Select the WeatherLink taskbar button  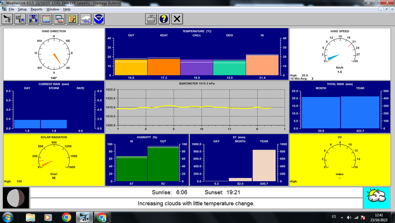84,217
